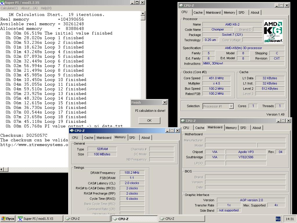Select Cache tab in Memory CPU-Z window
This screenshot has width=297, height=223.
89,138
